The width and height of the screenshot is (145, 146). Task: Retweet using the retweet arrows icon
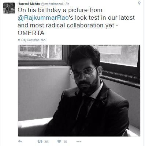coord(40,141)
